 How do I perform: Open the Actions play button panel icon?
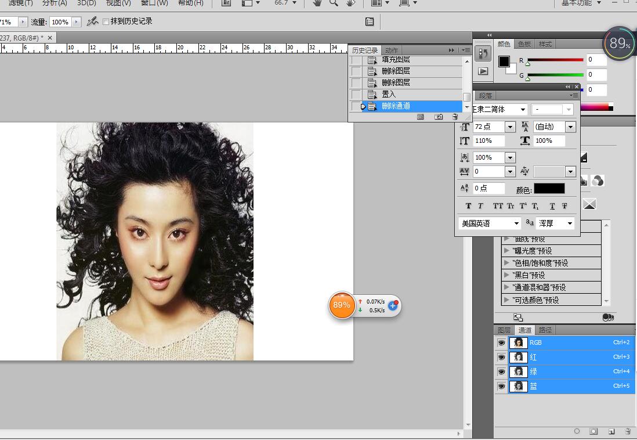click(483, 71)
